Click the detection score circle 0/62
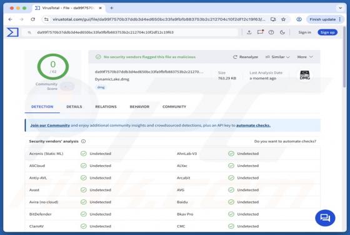The height and width of the screenshot is (235, 350). point(53,67)
